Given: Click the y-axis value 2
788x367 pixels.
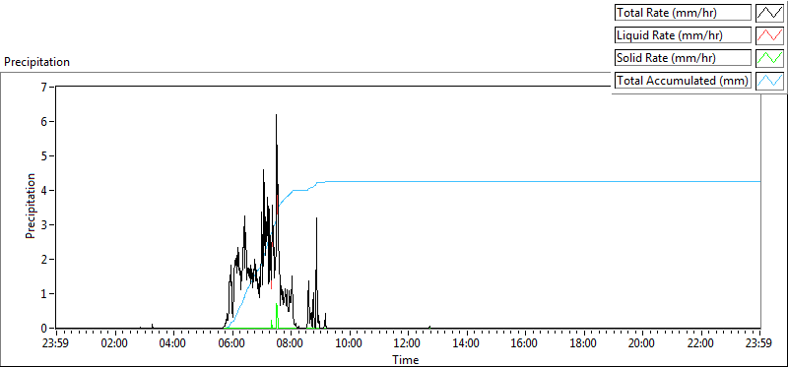Looking at the screenshot, I should pyautogui.click(x=43, y=259).
